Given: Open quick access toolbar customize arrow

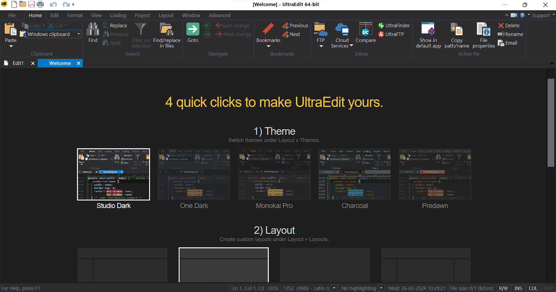Looking at the screenshot, I should click(73, 5).
